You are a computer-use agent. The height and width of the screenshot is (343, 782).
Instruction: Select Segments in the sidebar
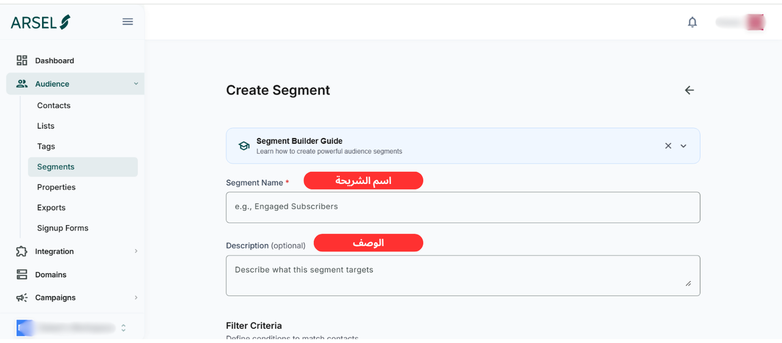coord(82,167)
